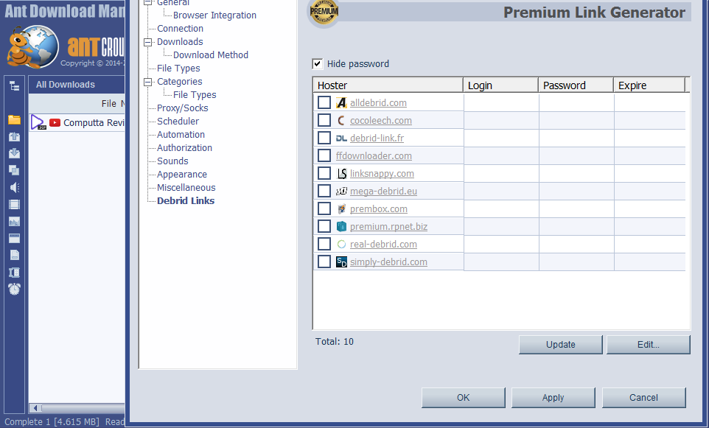The width and height of the screenshot is (709, 428).
Task: Open Browser Integration settings
Action: (x=214, y=15)
